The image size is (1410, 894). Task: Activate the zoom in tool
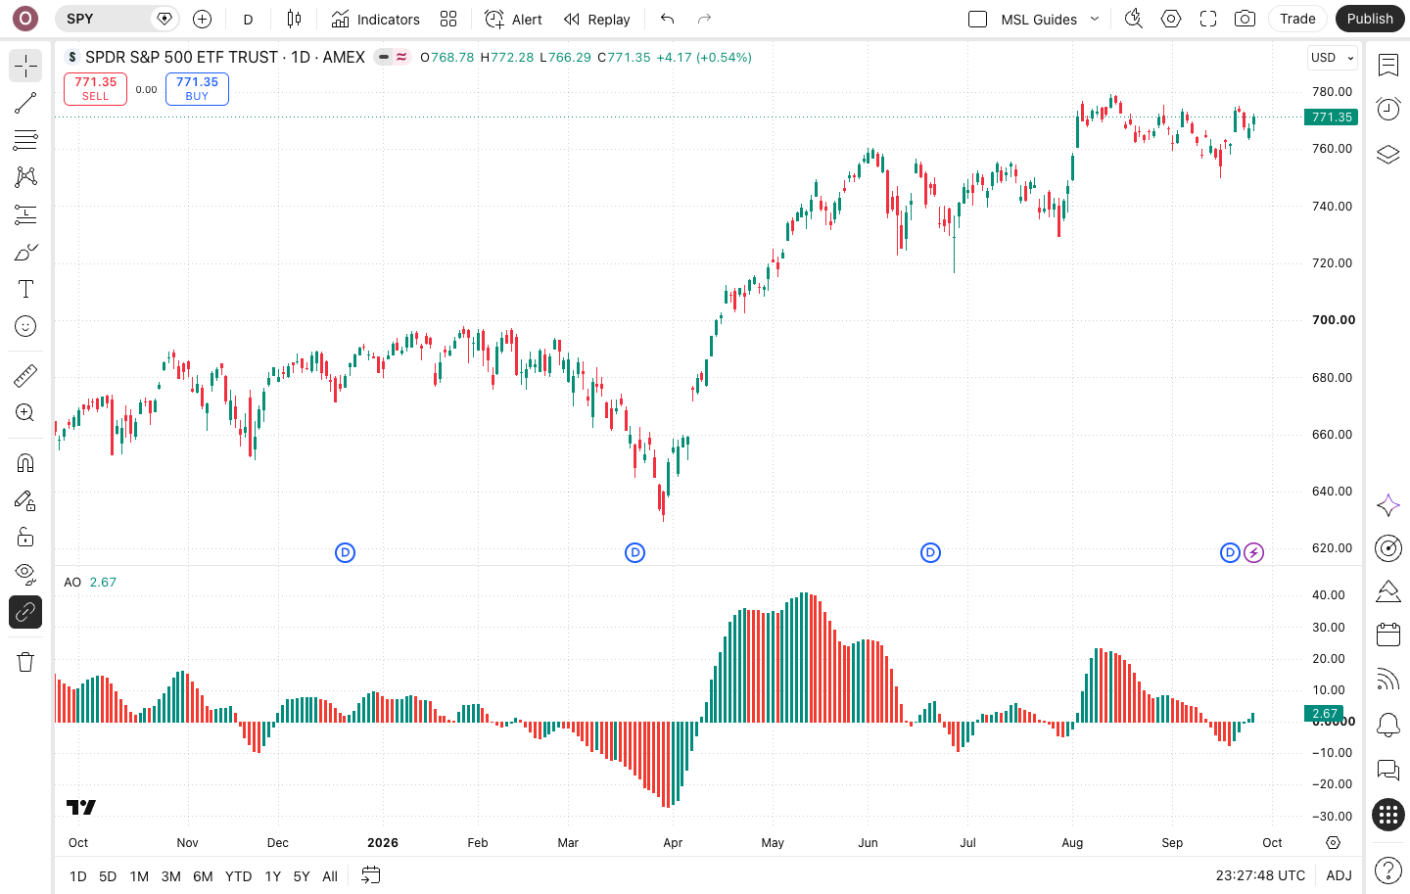[x=25, y=412]
